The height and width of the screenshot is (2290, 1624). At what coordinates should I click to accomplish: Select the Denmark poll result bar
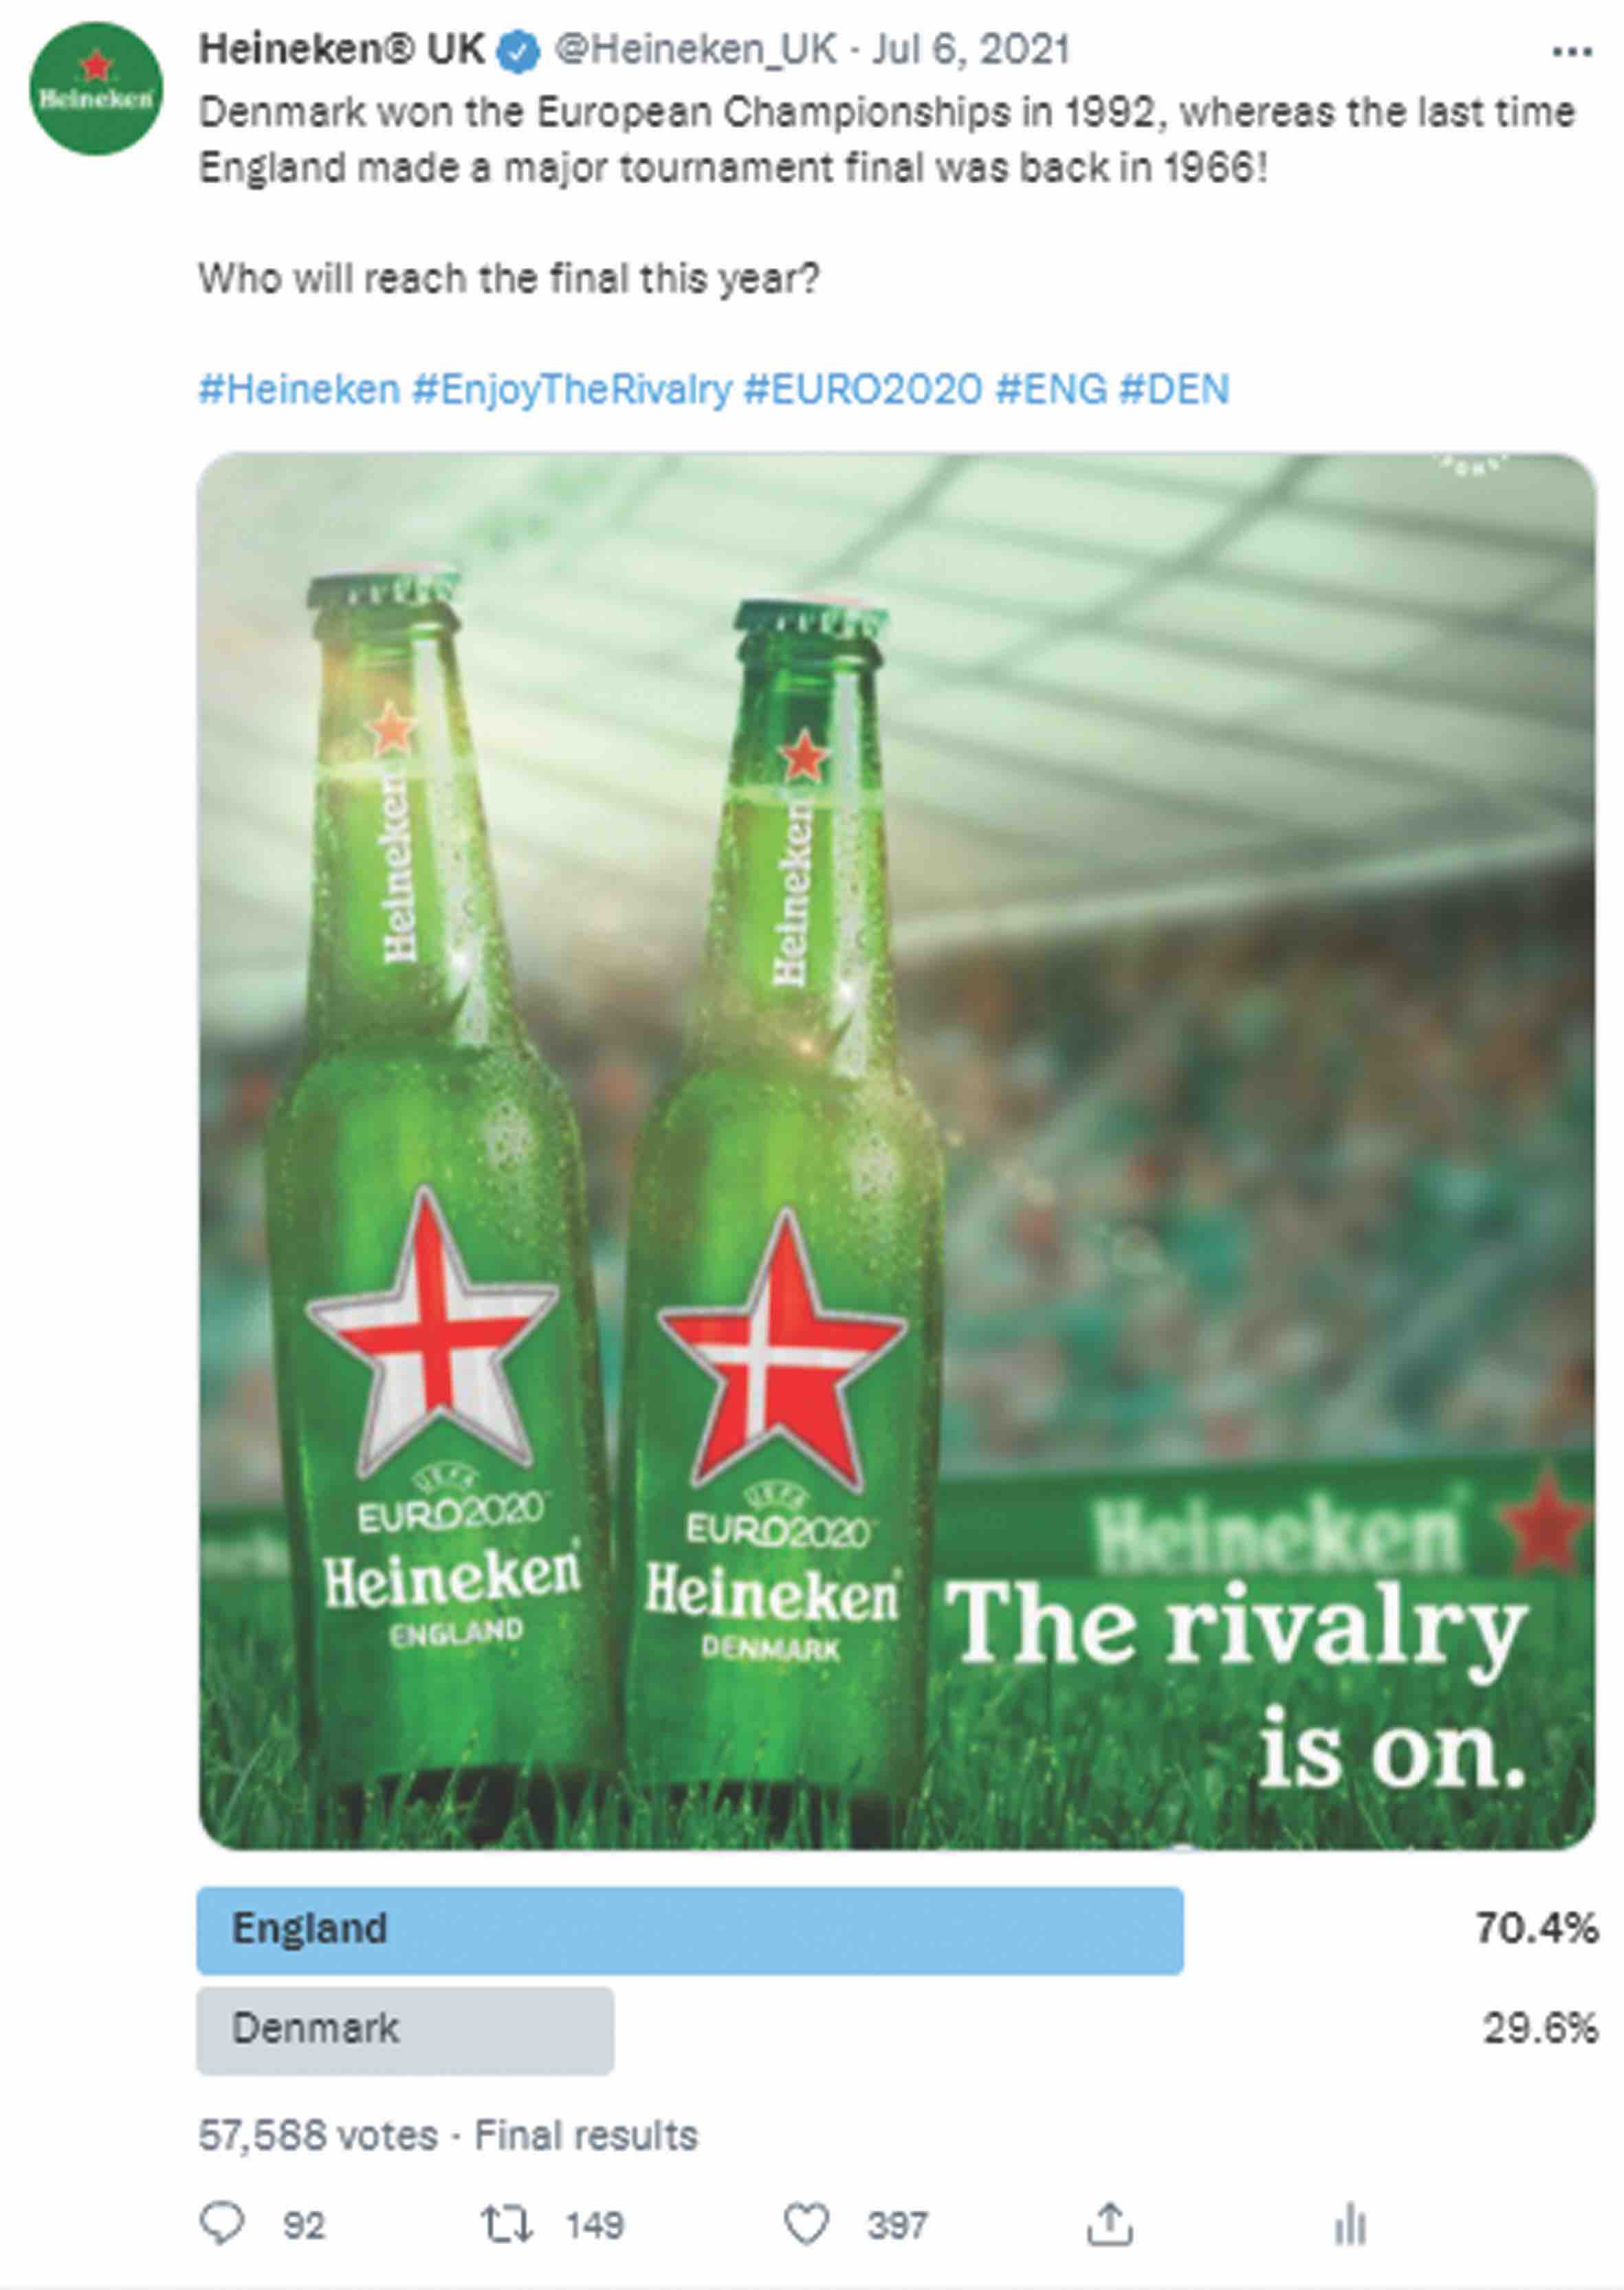405,2030
